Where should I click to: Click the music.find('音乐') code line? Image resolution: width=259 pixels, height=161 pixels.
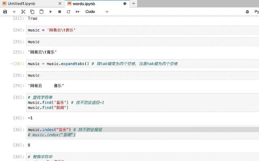tap(48, 103)
